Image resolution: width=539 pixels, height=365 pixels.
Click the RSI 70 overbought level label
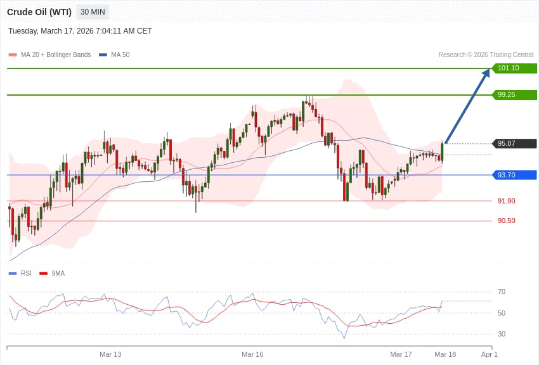click(x=502, y=291)
